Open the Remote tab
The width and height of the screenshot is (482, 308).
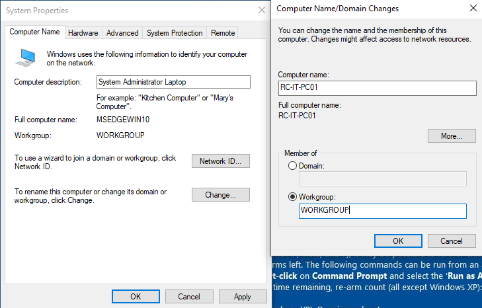tap(223, 33)
